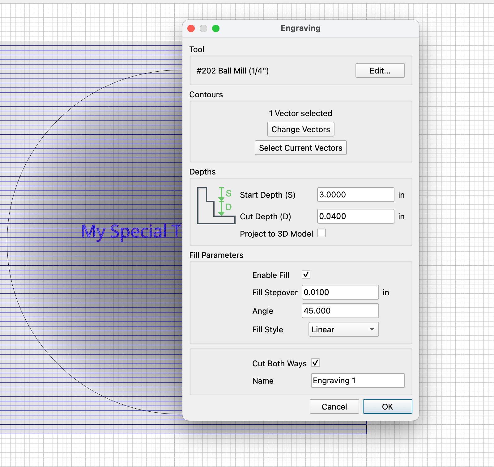Viewport: 494px width, 467px height.
Task: Open the Fill Style dropdown
Action: 343,329
